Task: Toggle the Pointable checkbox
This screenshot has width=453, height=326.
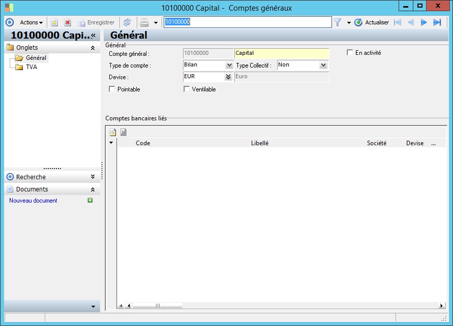Action: (x=112, y=89)
